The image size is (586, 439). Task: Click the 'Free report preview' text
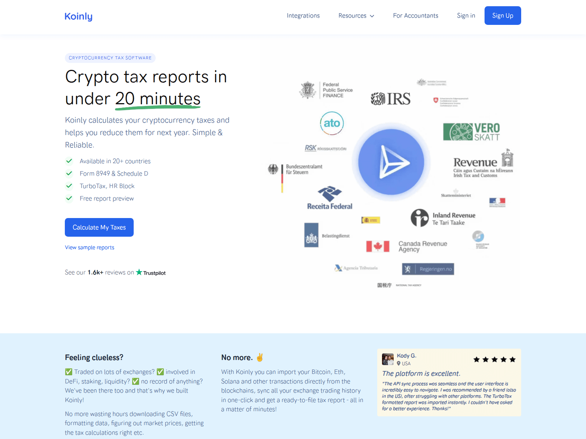click(107, 199)
